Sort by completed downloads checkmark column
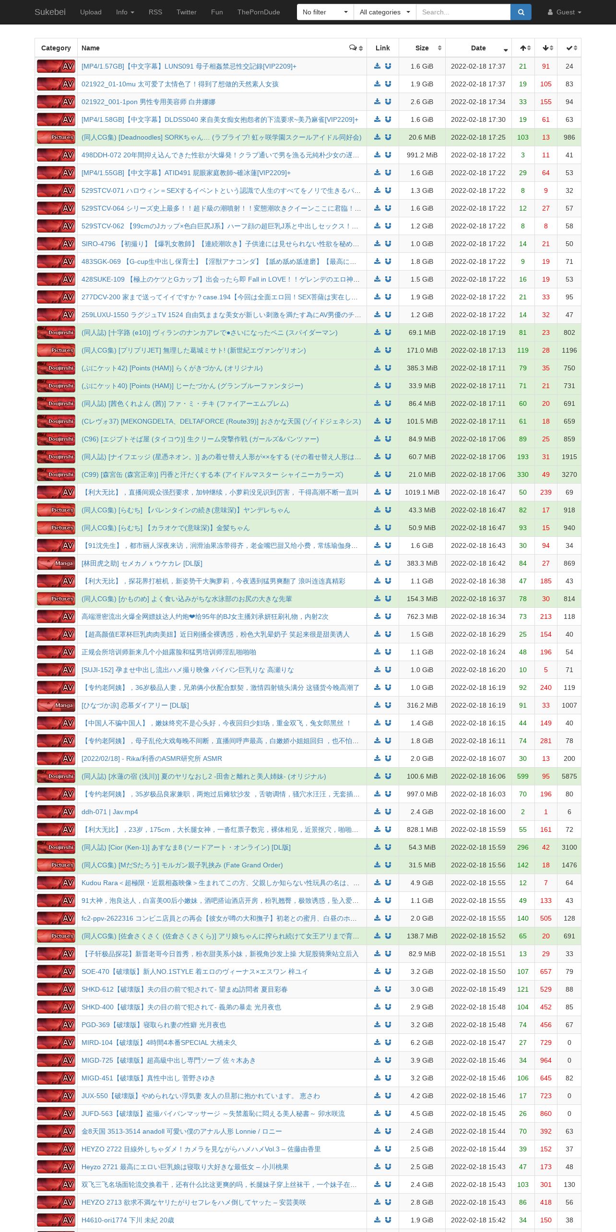 point(569,48)
